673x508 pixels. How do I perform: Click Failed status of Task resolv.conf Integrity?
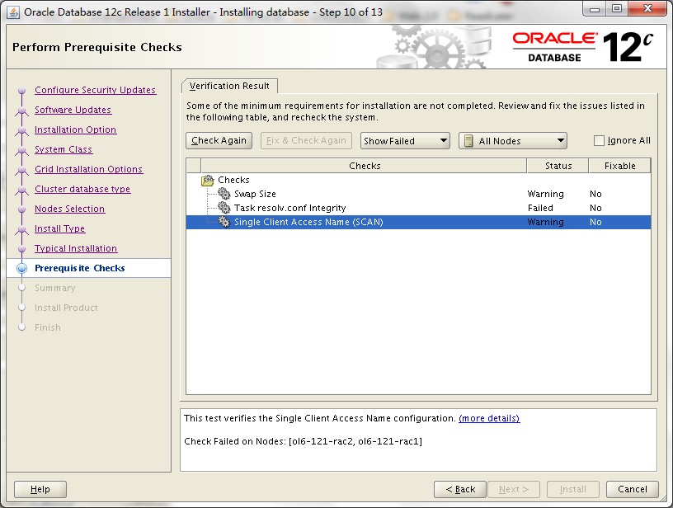[540, 208]
